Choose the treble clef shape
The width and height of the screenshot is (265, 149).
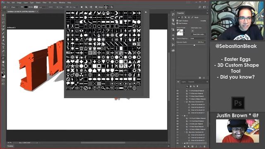[112, 31]
